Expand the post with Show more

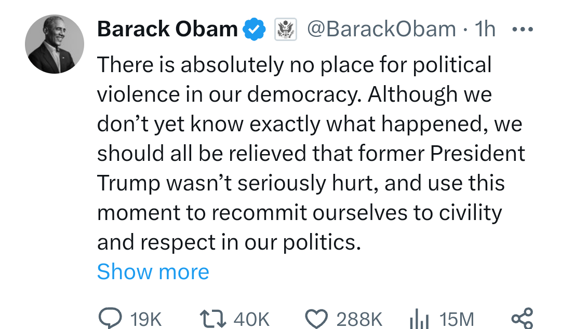tap(153, 271)
